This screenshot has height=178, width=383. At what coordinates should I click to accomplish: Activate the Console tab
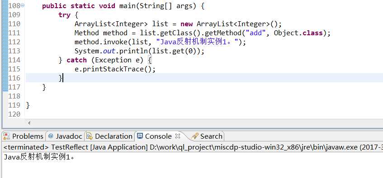tap(158, 136)
